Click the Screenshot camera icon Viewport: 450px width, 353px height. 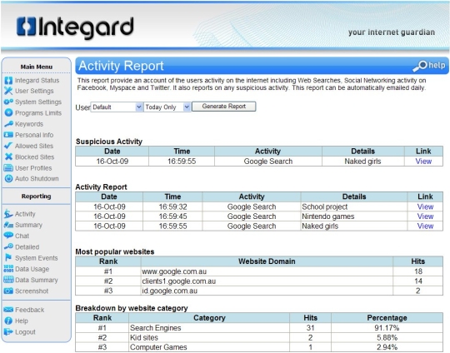pos(8,291)
